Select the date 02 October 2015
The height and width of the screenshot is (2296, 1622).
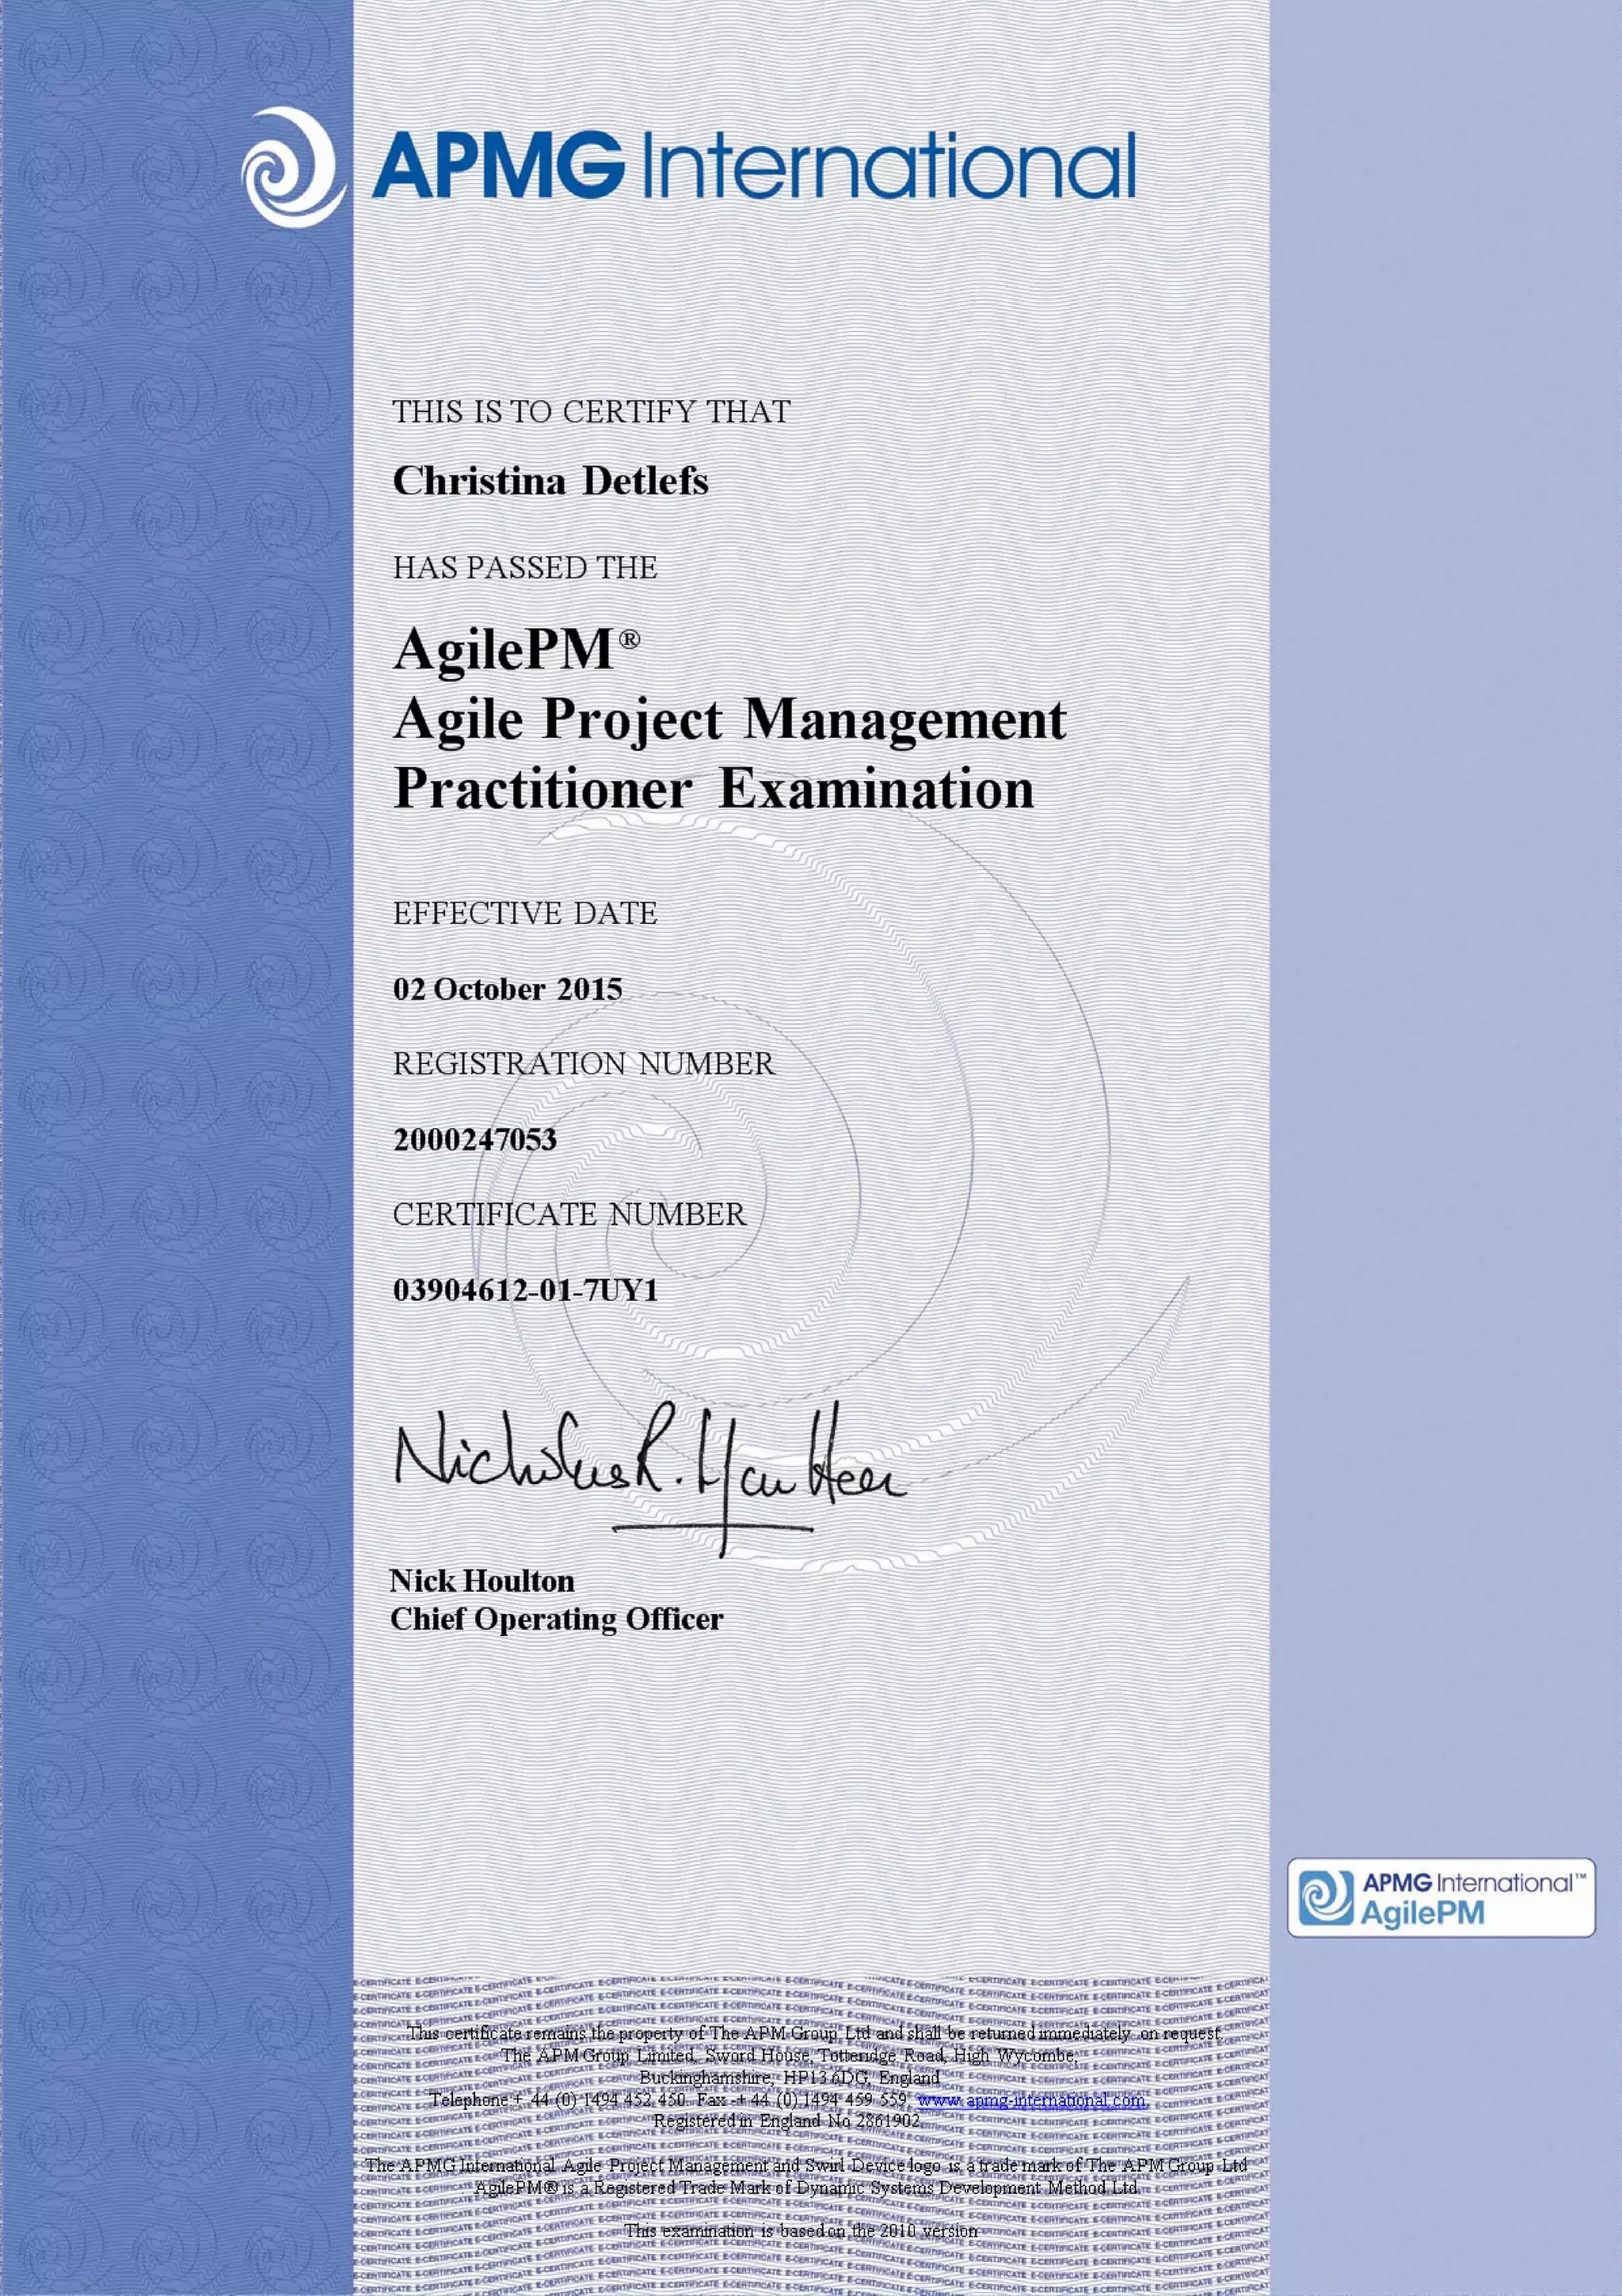pos(508,989)
